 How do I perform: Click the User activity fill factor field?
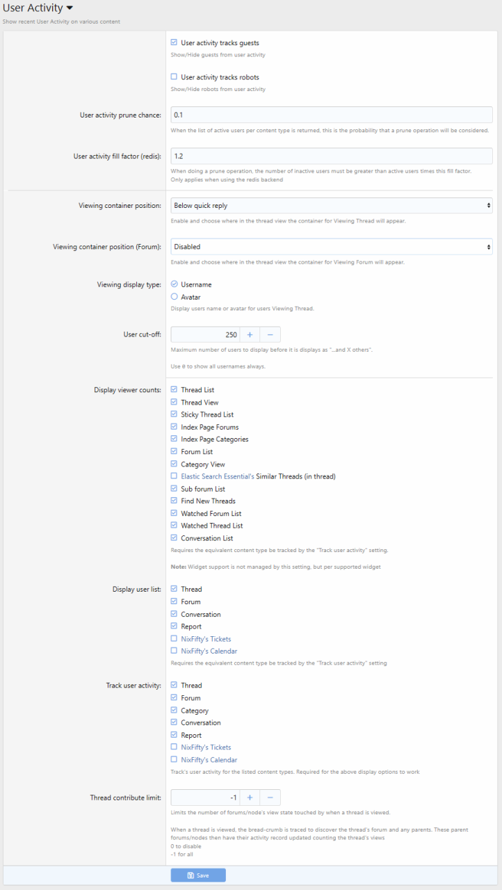click(x=331, y=156)
